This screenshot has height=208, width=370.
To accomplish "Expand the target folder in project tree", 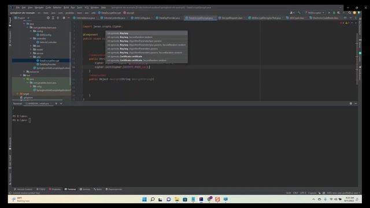I will point(18,94).
